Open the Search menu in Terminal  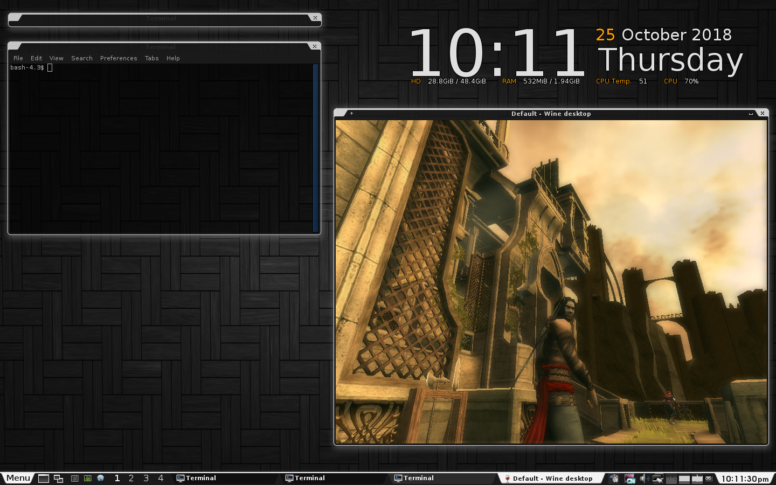(x=82, y=58)
